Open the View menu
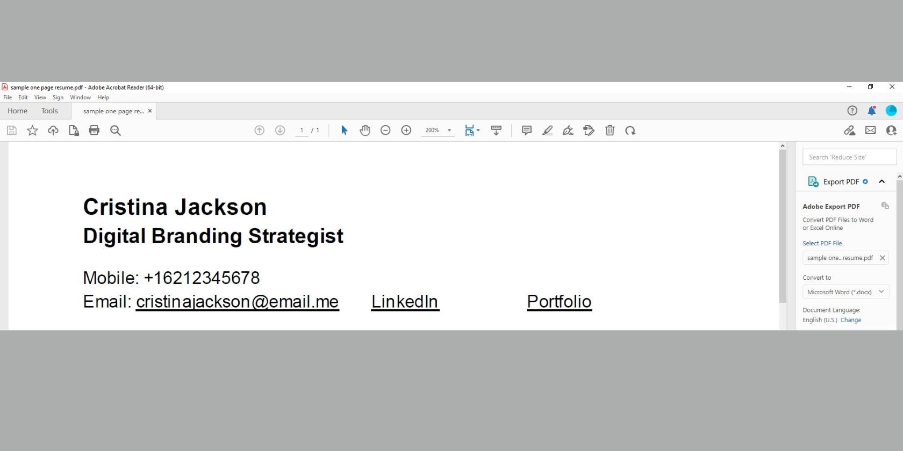This screenshot has width=903, height=451. [40, 97]
